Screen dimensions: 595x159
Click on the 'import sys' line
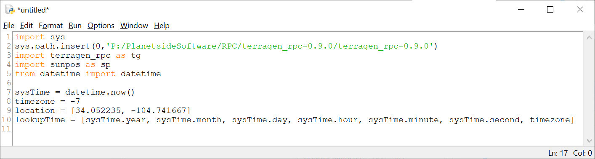tap(40, 37)
